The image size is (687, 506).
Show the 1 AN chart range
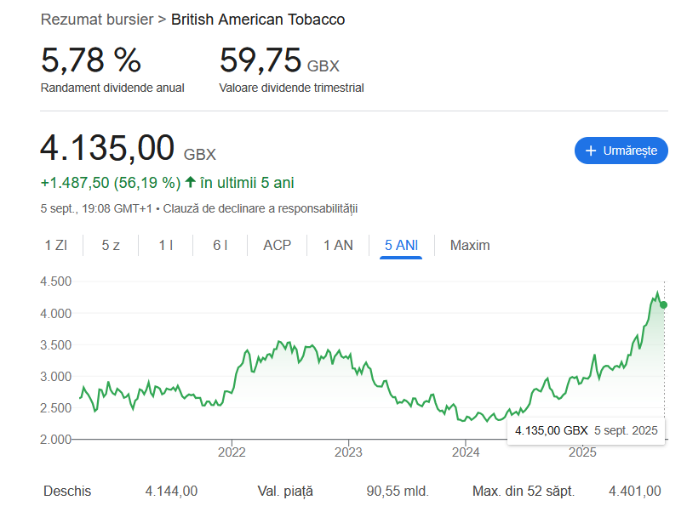[338, 245]
